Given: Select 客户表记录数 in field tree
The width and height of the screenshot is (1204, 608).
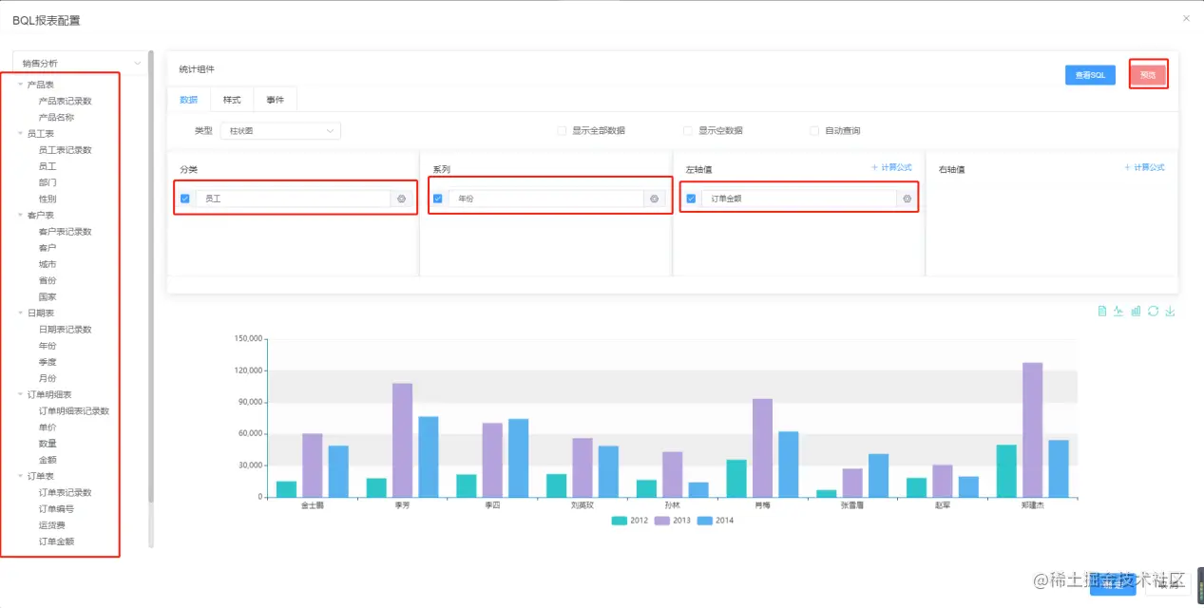Looking at the screenshot, I should (x=65, y=231).
